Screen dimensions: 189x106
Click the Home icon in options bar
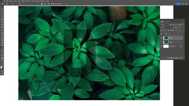click(x=3, y=4)
